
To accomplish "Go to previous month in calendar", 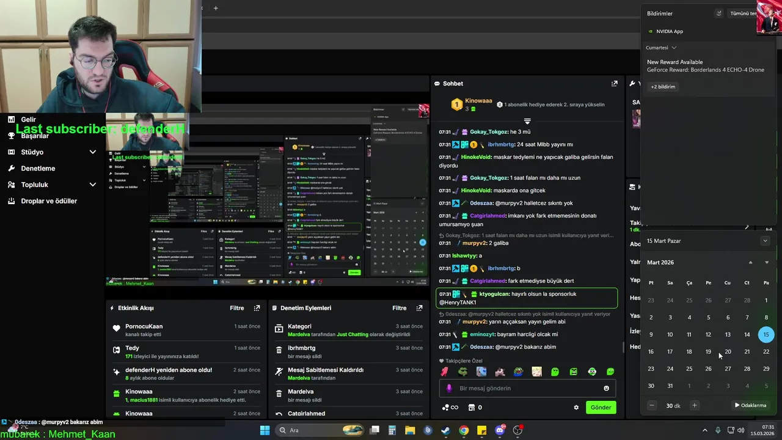I will [750, 262].
